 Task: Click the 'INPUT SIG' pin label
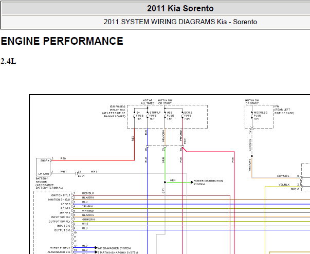point(63,226)
